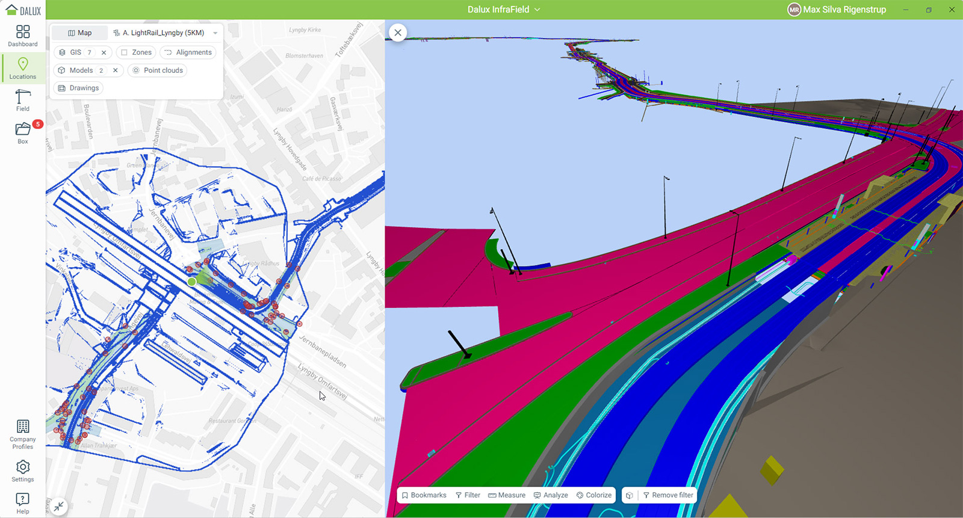Open the Box folder with 5 notifications
Screen dimensions: 963x518
coord(23,132)
